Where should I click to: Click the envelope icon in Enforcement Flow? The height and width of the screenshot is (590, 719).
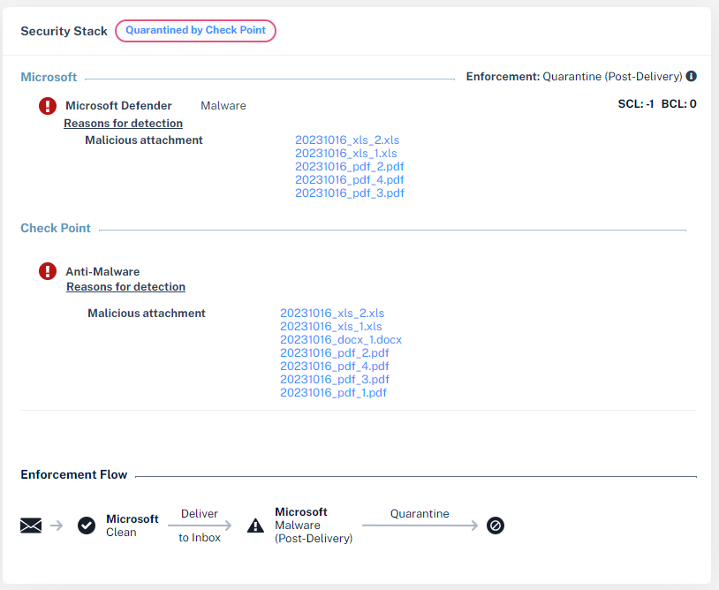click(x=31, y=526)
